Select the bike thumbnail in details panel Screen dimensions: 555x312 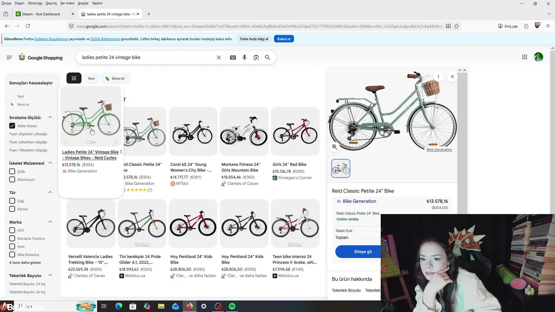pos(341,169)
